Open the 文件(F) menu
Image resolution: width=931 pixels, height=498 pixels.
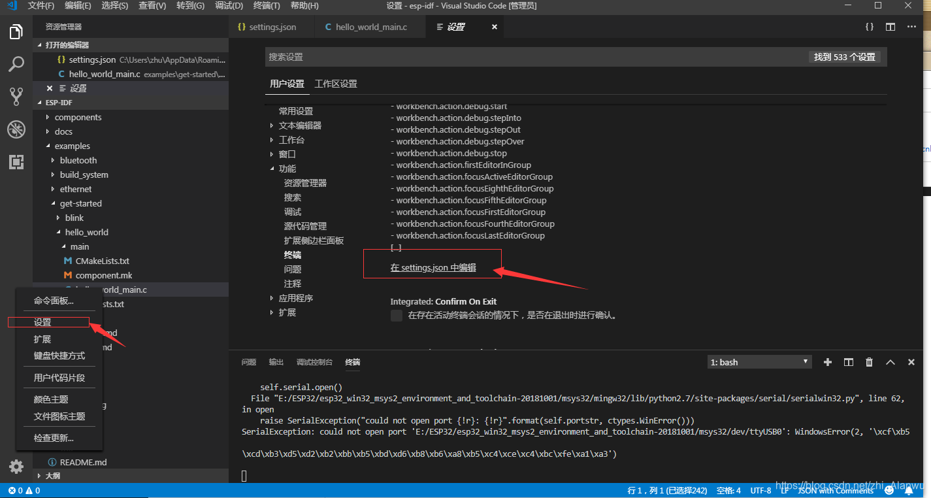tap(41, 6)
